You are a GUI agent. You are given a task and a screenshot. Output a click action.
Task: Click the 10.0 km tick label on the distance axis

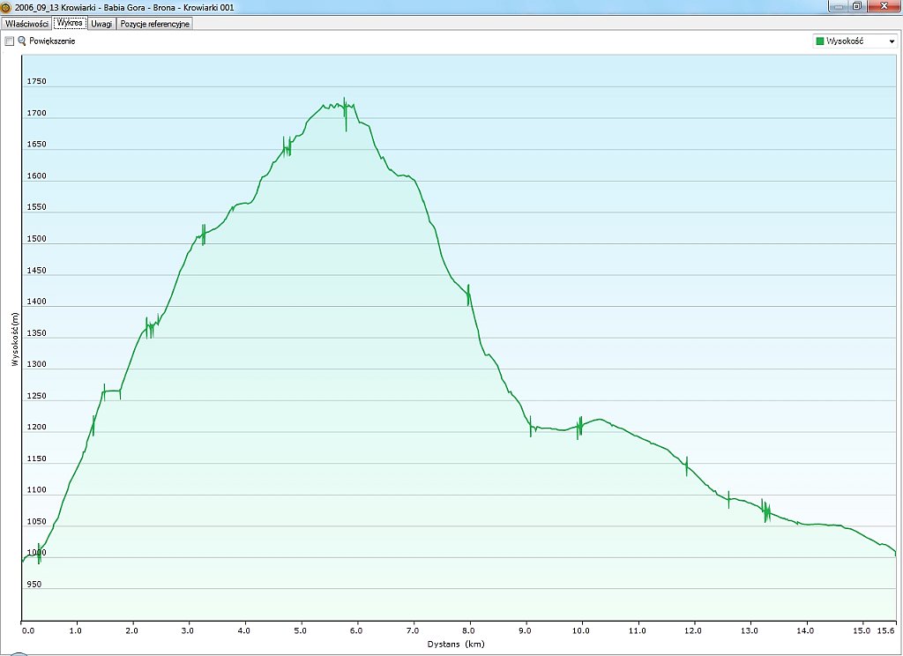pyautogui.click(x=581, y=630)
